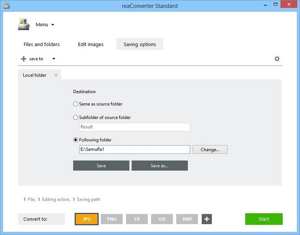This screenshot has width=300, height=235.
Task: Select Following folder radio button
Action: (76, 140)
